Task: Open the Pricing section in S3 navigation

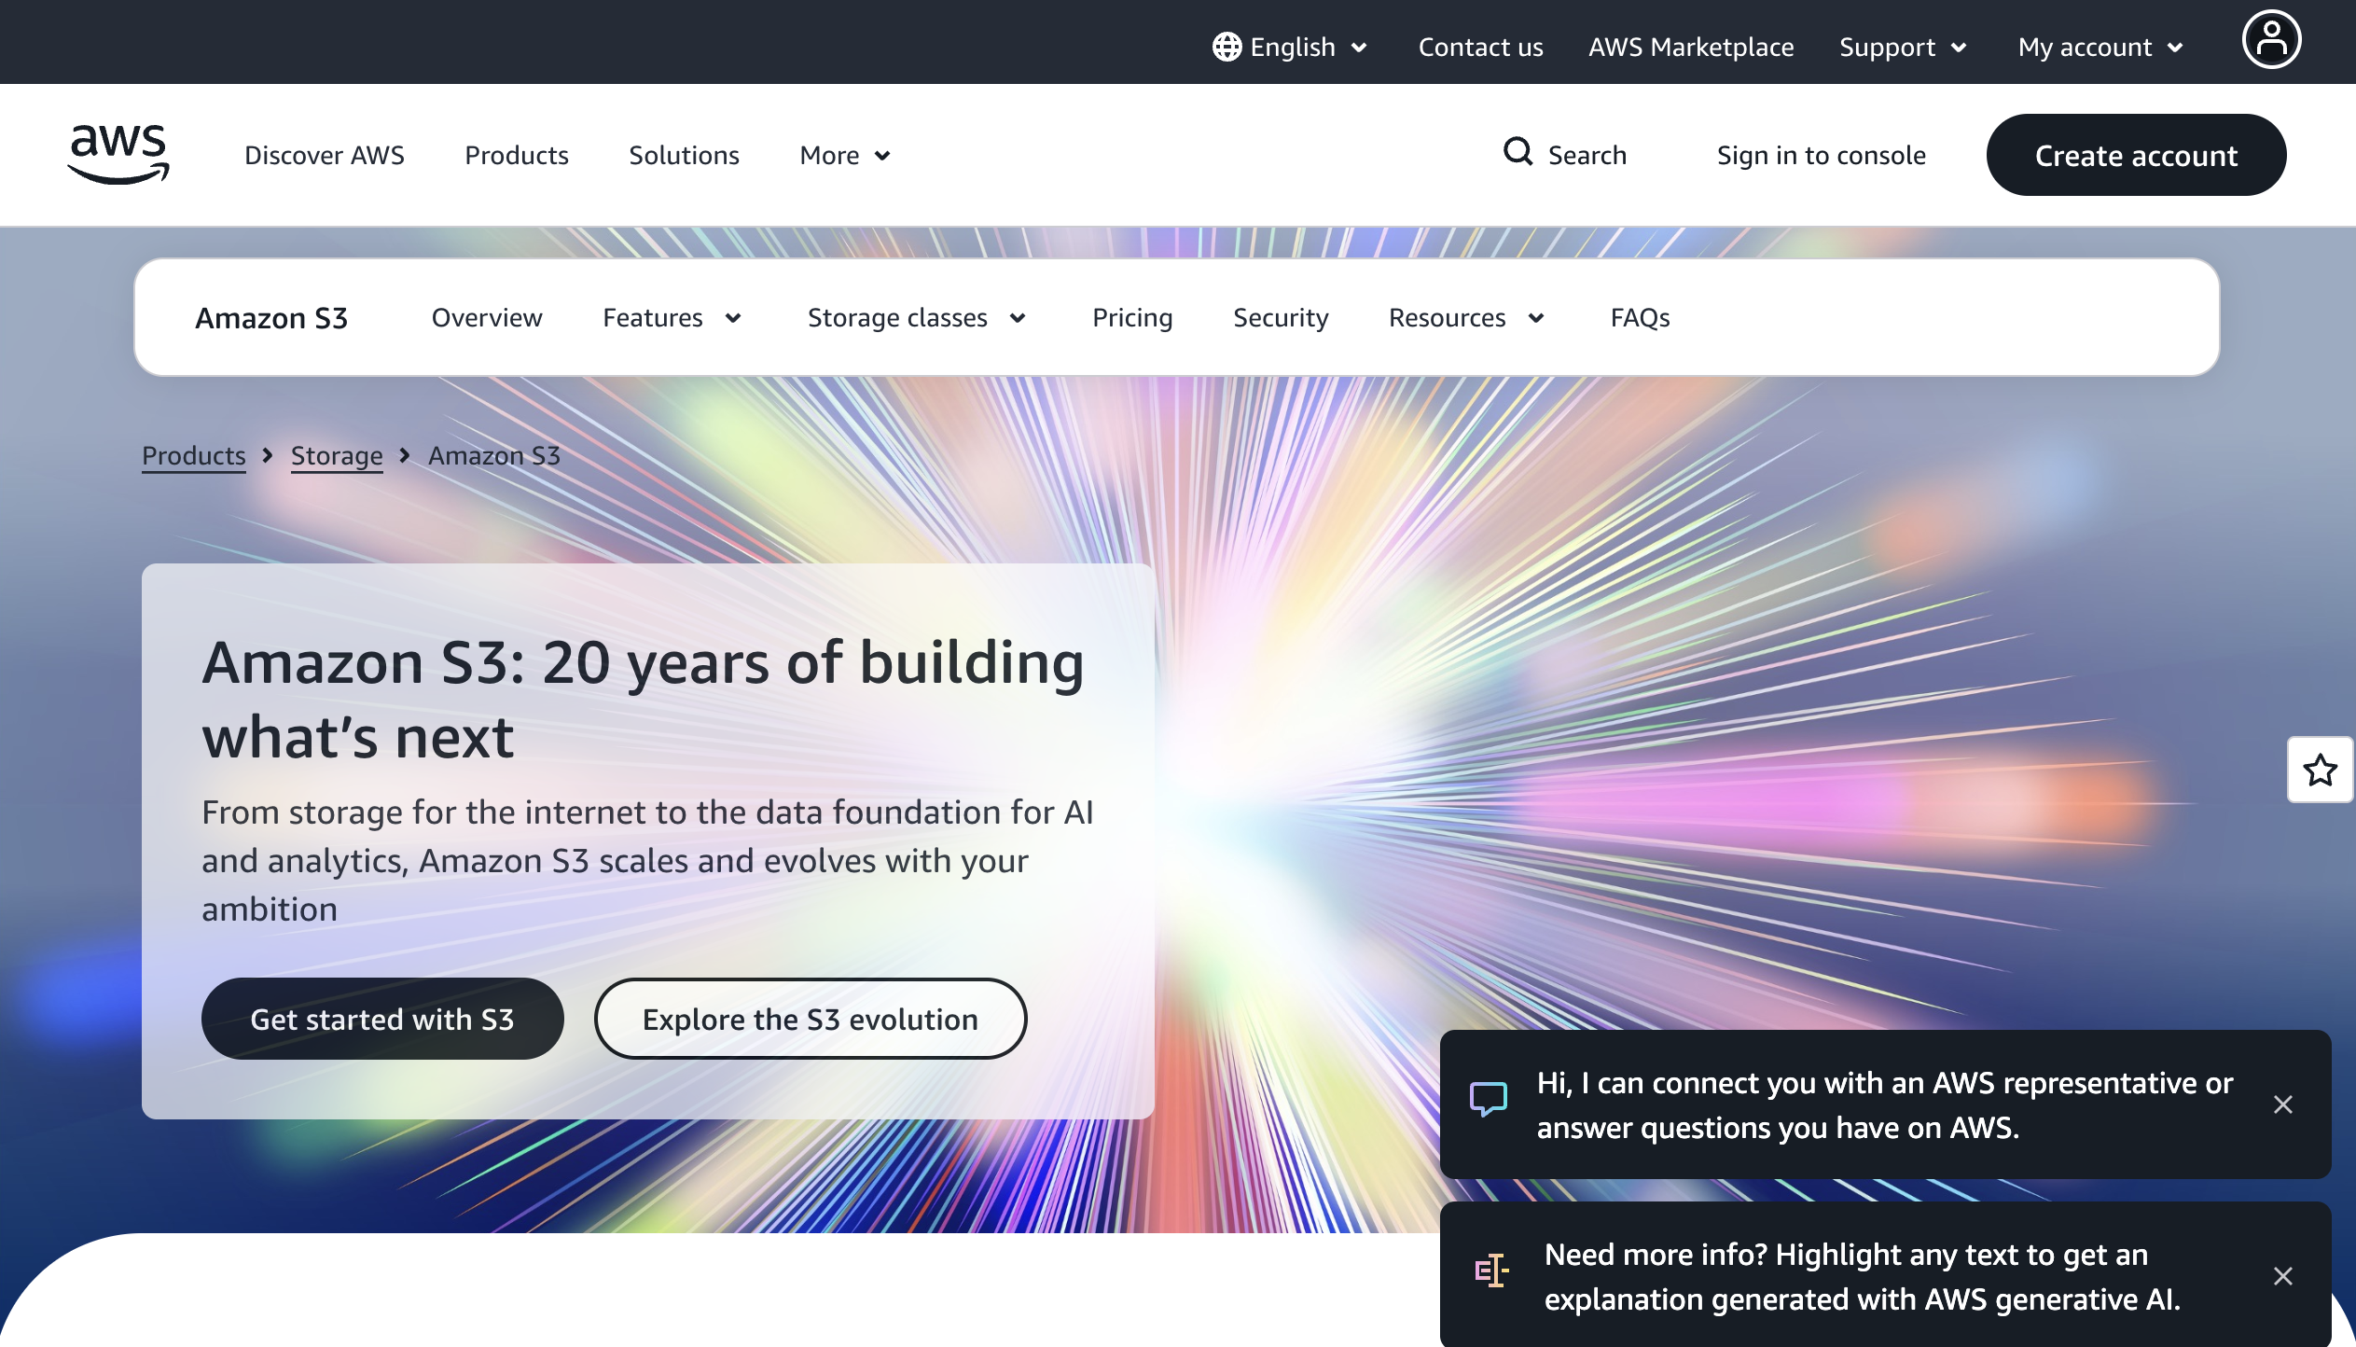Action: [1131, 317]
